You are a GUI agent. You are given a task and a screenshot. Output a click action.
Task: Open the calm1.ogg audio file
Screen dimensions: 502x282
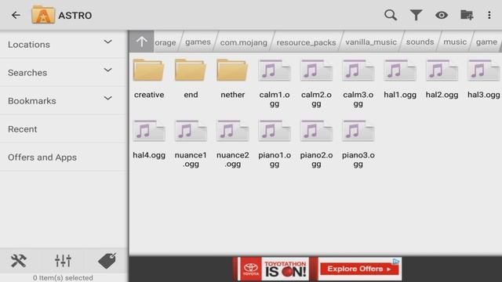pyautogui.click(x=275, y=83)
